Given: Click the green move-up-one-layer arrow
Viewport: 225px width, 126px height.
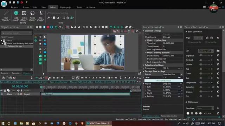Looking at the screenshot, I should (x=111, y=27).
